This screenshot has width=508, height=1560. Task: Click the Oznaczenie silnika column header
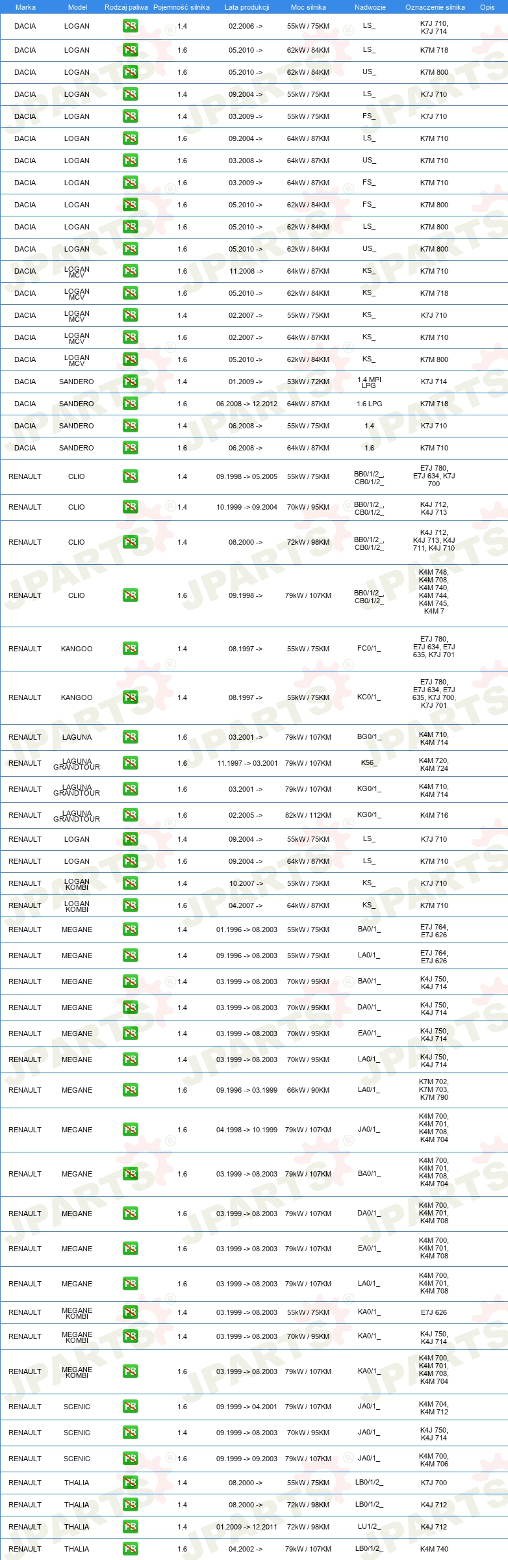435,7
